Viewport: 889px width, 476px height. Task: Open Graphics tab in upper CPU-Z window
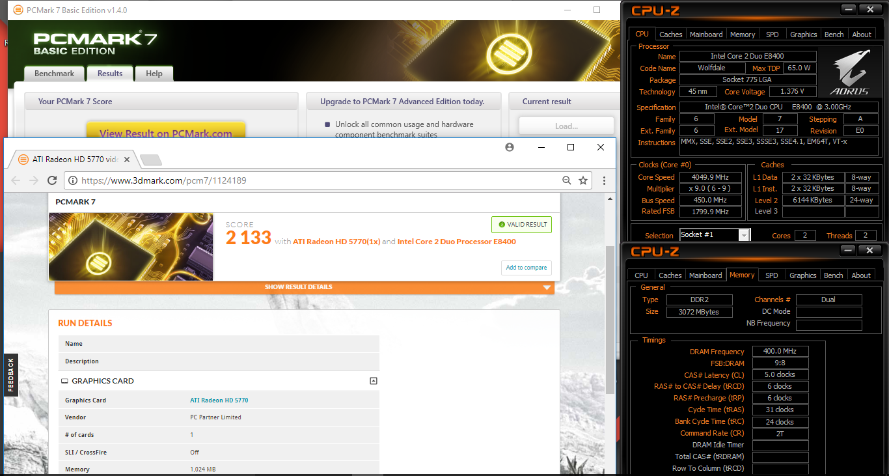point(803,35)
